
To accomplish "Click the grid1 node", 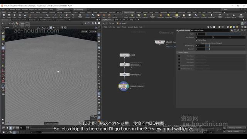I will [x=124, y=55].
